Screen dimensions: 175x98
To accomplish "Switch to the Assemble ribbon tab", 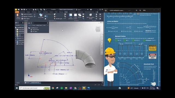I will [x=22, y=12].
